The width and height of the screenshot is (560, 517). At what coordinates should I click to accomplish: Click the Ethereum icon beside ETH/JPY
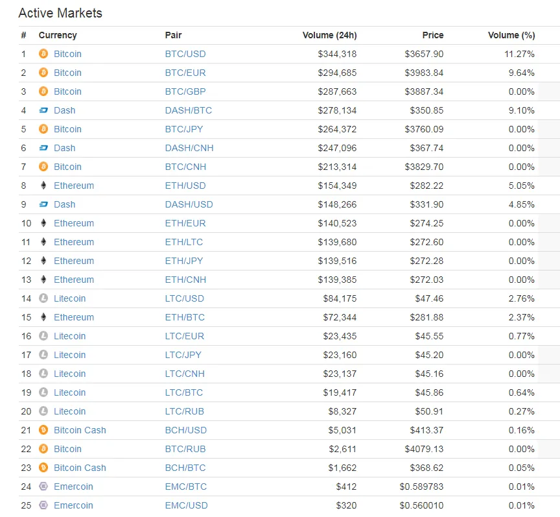[x=43, y=261]
